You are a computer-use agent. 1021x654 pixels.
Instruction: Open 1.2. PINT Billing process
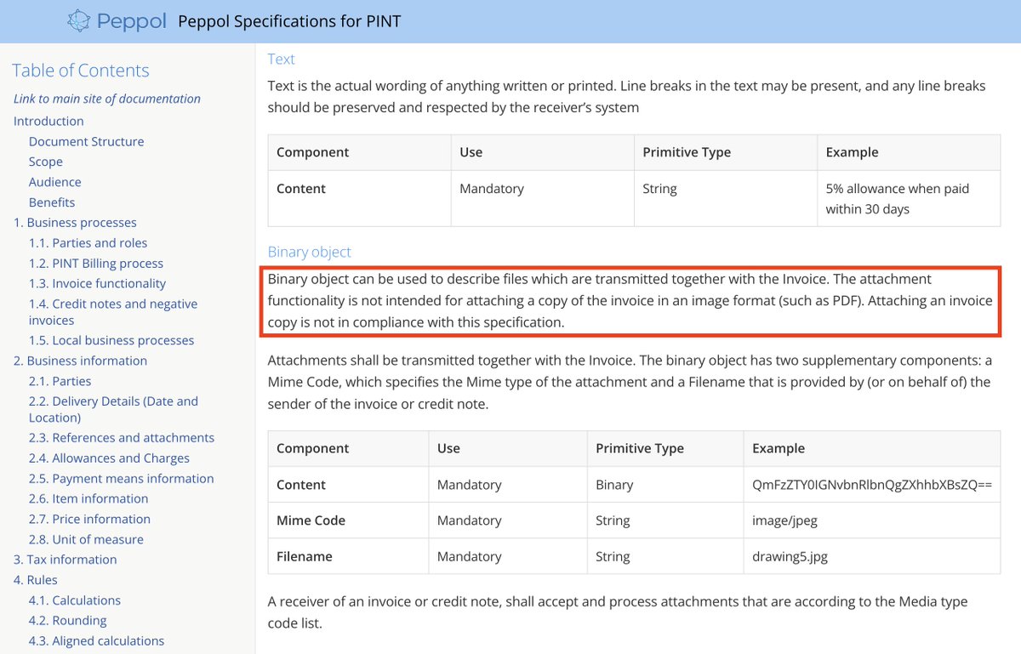tap(96, 264)
